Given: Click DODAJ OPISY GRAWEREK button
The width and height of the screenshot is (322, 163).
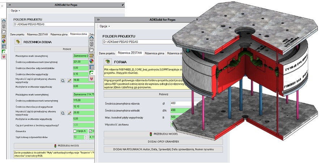Looking at the screenshot, I should point(163,142).
